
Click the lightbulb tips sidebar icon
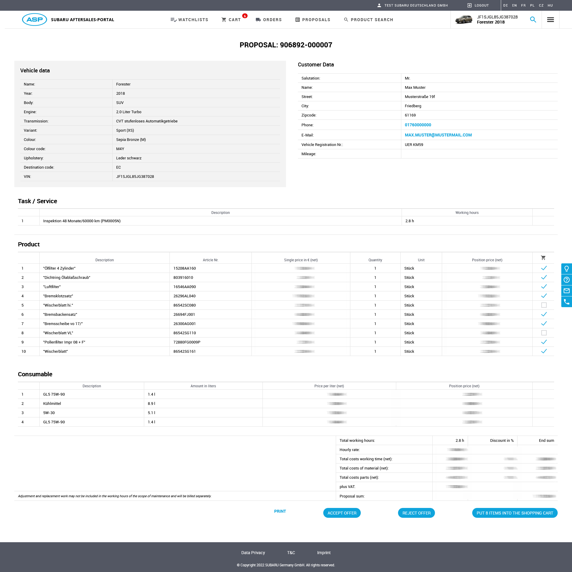566,269
